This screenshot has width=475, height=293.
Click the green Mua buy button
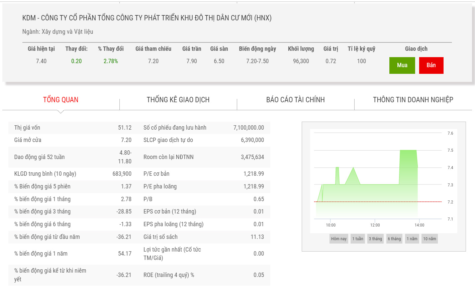click(402, 65)
